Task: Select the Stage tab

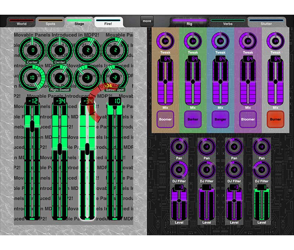Action: (x=79, y=22)
